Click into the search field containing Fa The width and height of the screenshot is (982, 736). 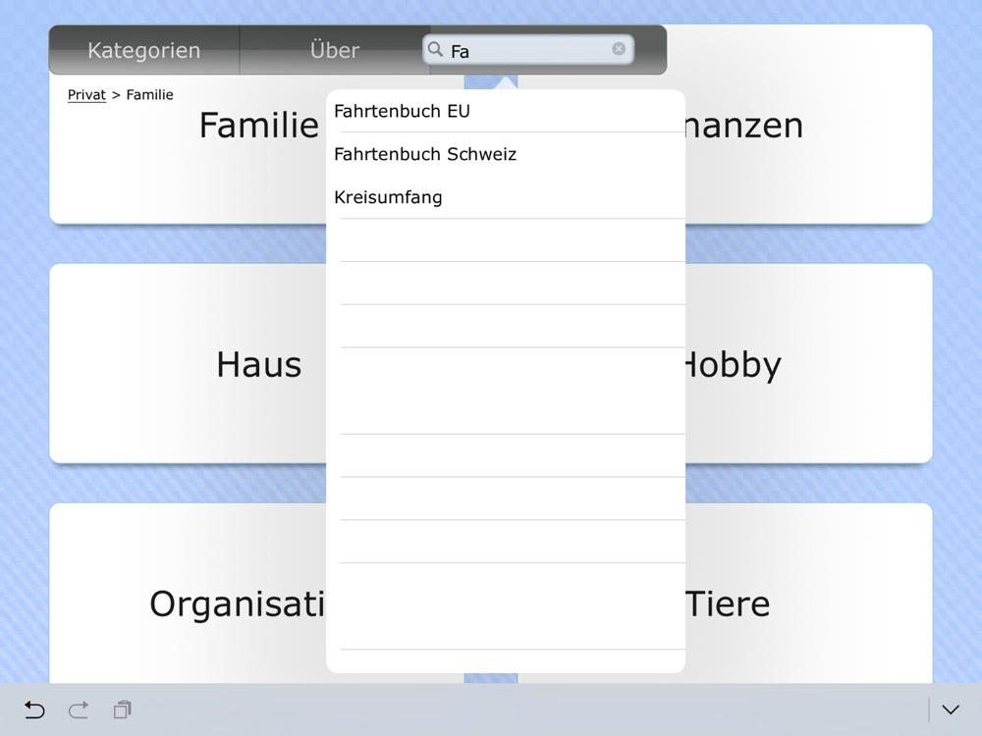pos(528,49)
